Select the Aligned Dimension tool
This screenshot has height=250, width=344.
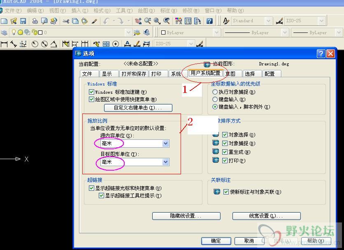click(14, 44)
